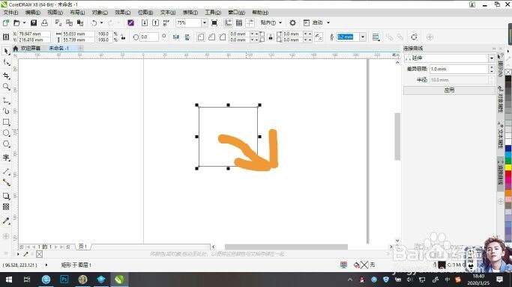Select the Zoom magnifier tool
This screenshot has height=287, width=512.
tap(6, 87)
